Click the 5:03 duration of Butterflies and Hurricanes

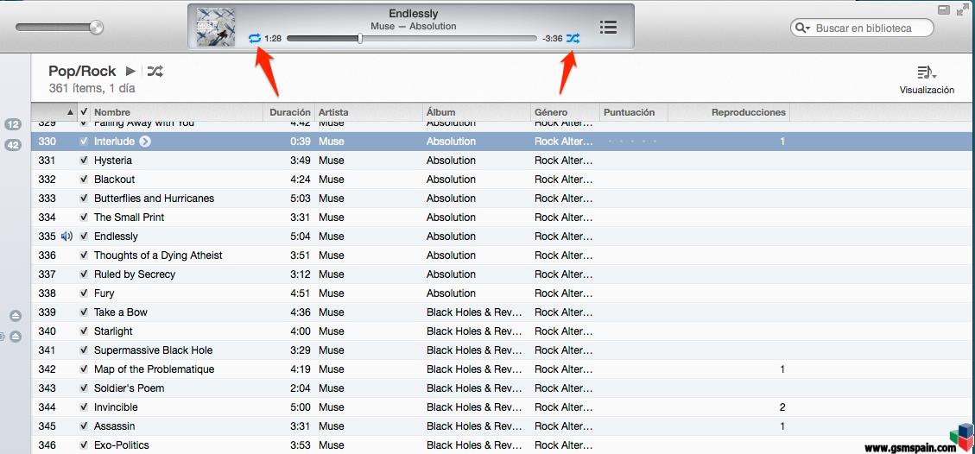[300, 199]
